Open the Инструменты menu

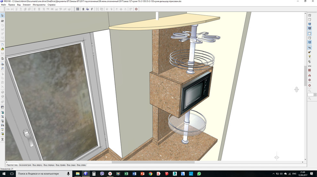(38, 5)
